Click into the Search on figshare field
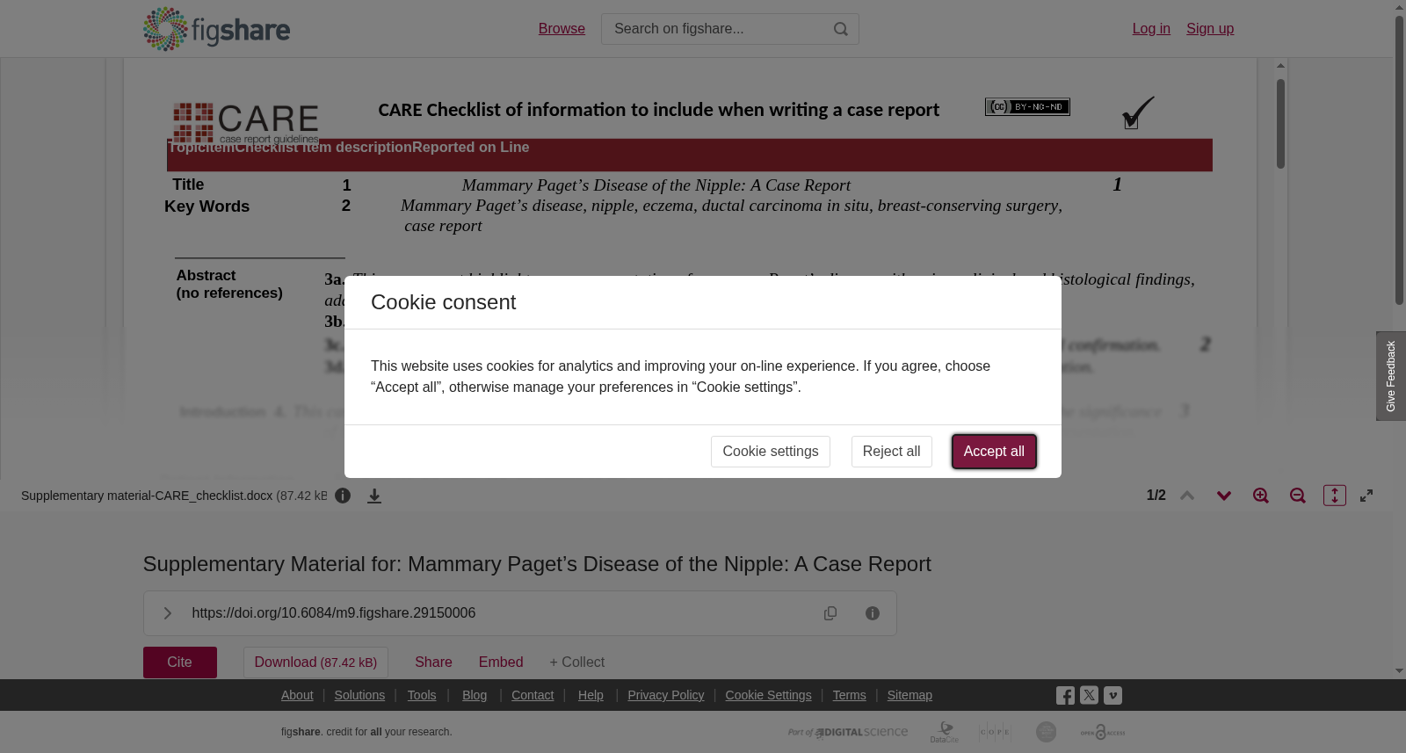 (716, 29)
